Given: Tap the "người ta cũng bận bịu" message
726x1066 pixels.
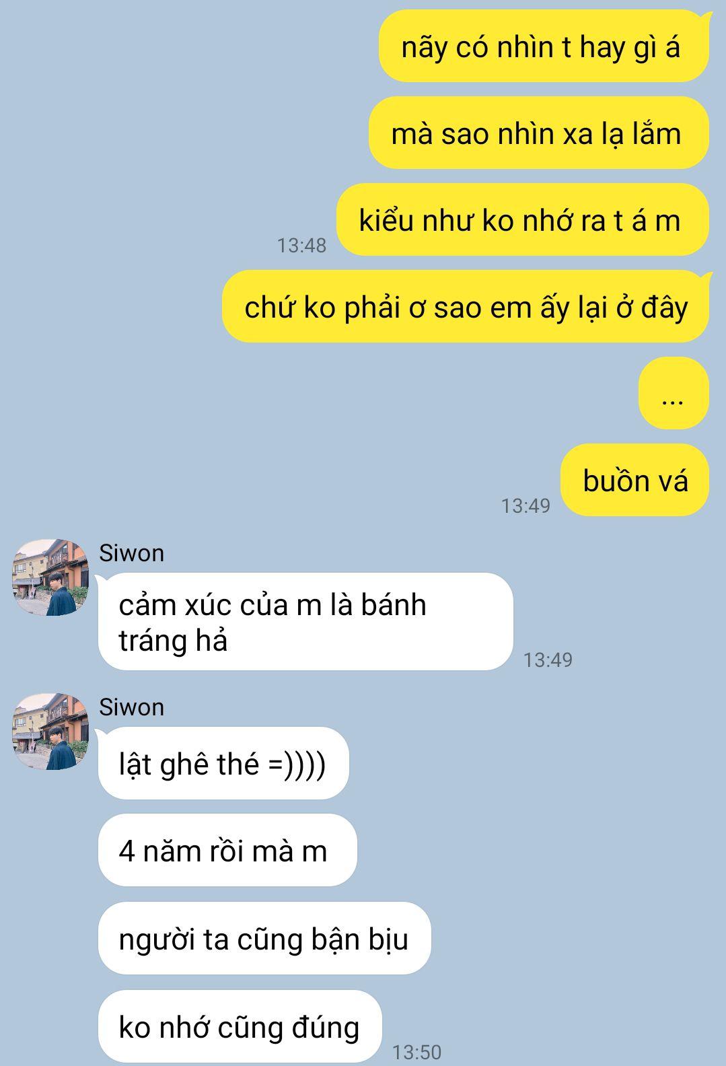Looking at the screenshot, I should click(264, 938).
